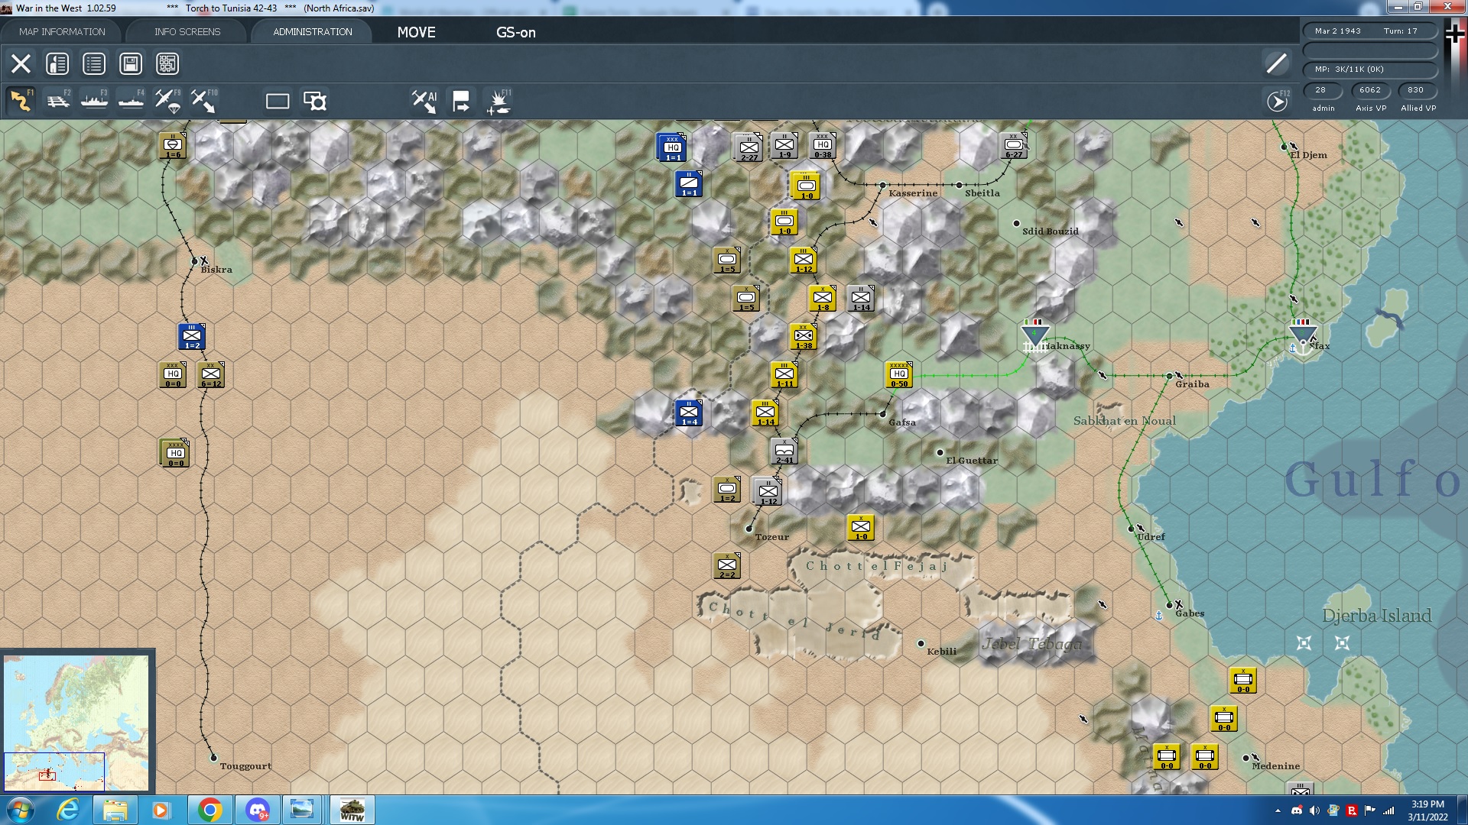The image size is (1468, 825).
Task: Toggle the ground move mode (F1)
Action: 21,101
